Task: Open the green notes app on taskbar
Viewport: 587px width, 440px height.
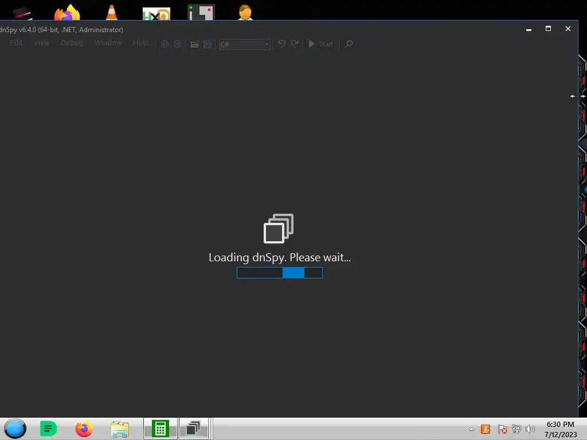Action: coord(48,429)
